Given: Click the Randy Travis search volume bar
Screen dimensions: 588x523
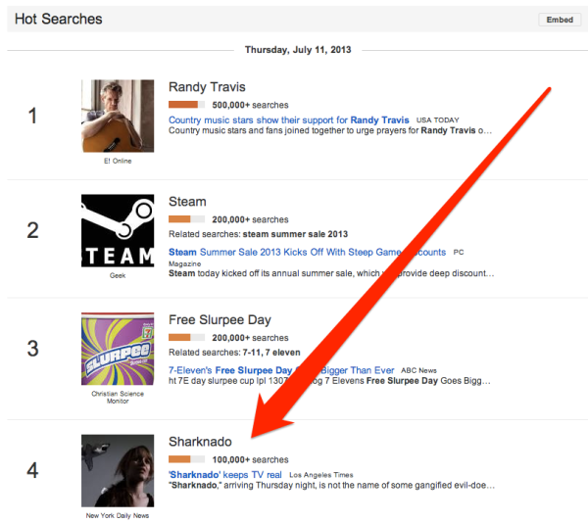Looking at the screenshot, I should pyautogui.click(x=186, y=105).
